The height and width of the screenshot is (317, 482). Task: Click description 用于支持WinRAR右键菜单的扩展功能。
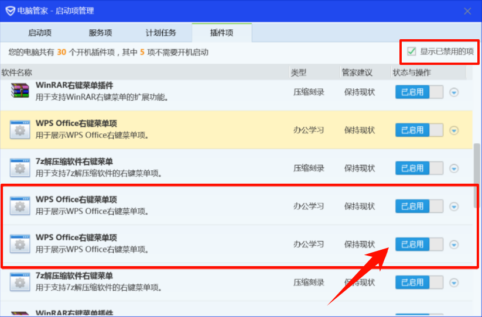pos(102,97)
